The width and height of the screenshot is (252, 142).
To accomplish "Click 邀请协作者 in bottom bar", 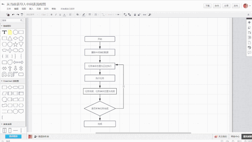I will pyautogui.click(x=42, y=136).
